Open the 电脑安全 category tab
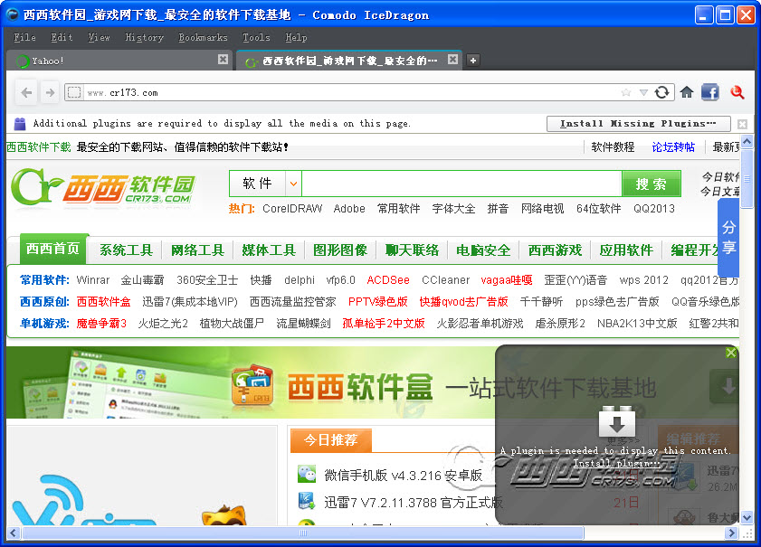The image size is (761, 547). point(483,250)
